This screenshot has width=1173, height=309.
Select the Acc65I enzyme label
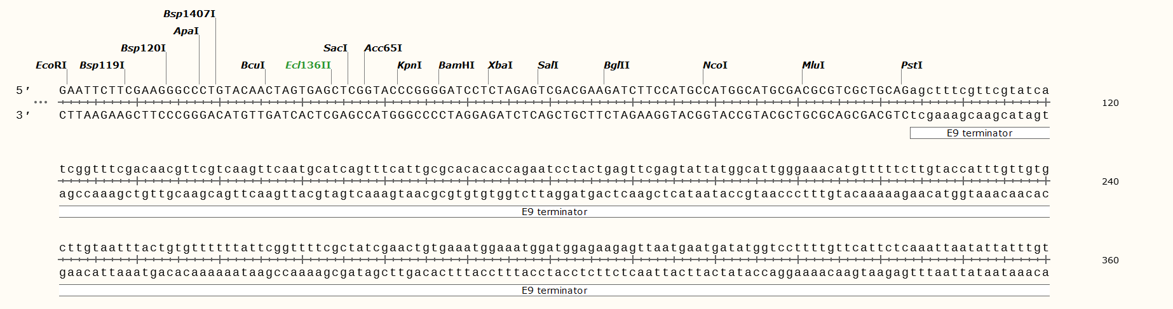(383, 48)
